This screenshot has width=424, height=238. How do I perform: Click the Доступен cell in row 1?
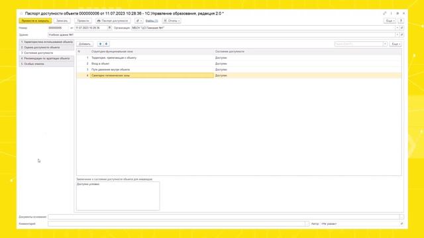click(307, 58)
